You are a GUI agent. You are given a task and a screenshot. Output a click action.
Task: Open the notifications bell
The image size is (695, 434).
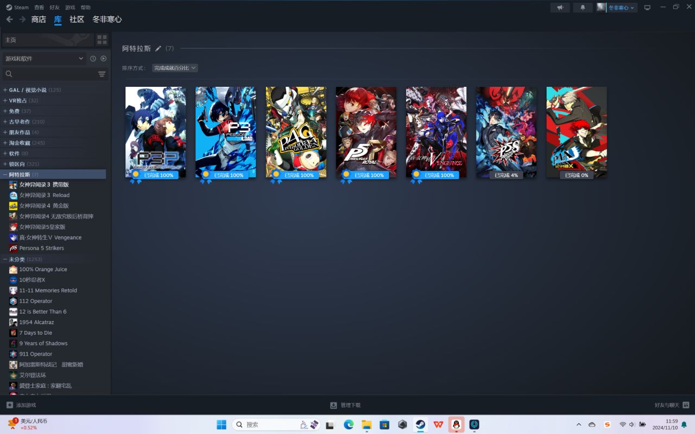583,8
